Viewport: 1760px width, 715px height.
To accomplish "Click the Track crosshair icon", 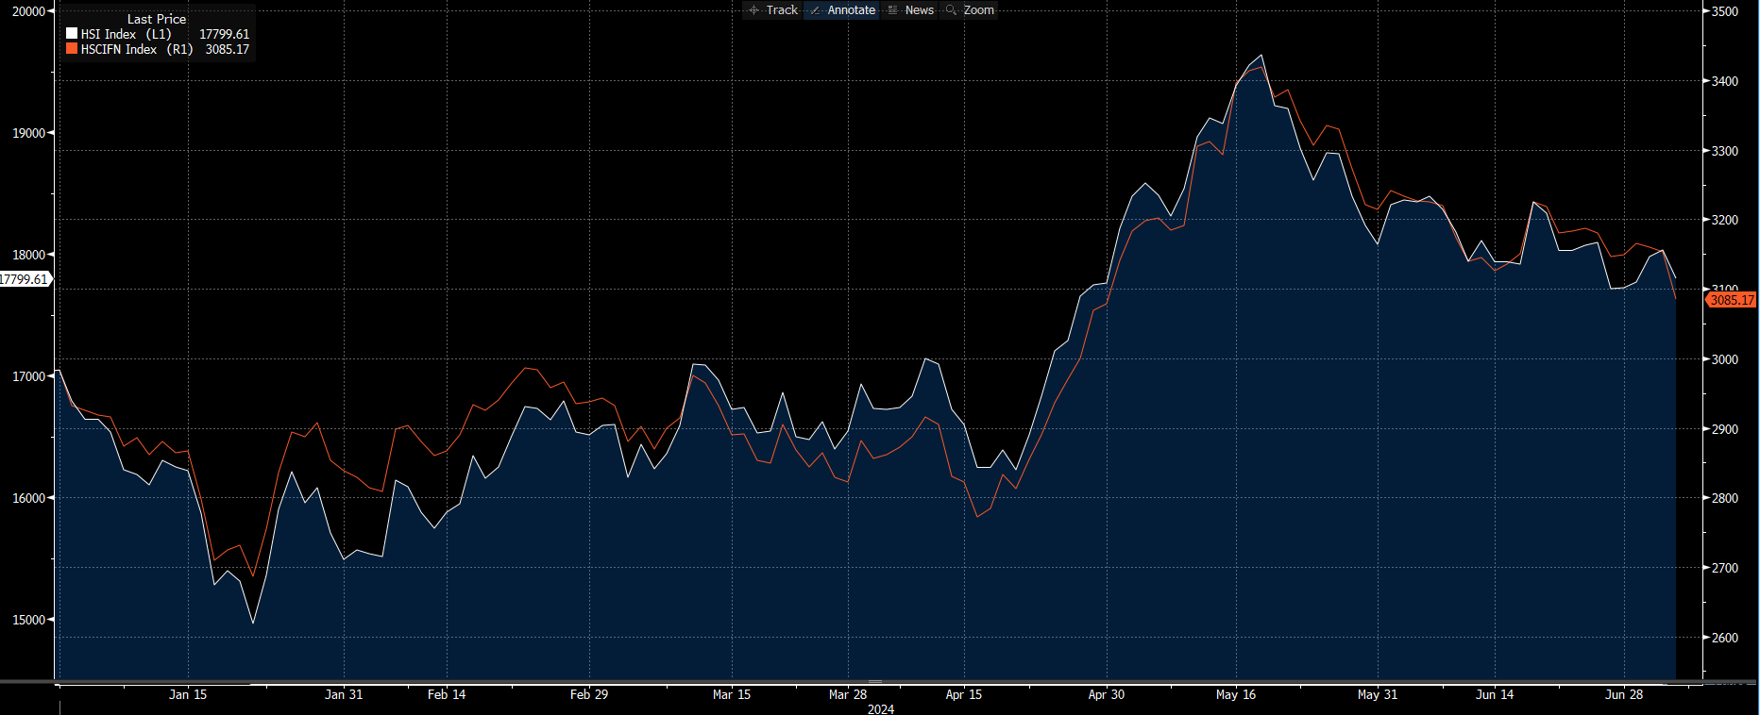I will (754, 10).
